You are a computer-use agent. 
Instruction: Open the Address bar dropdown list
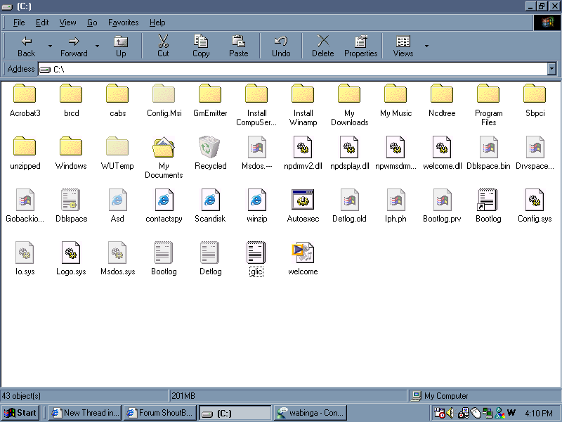coord(551,69)
